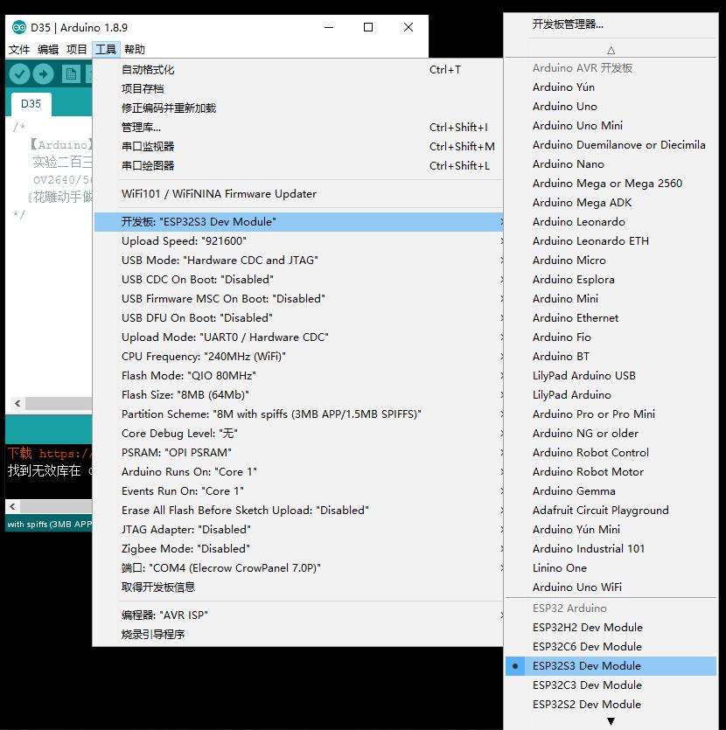Click the Arduino logo in title bar
Image resolution: width=726 pixels, height=730 pixels.
tap(19, 27)
